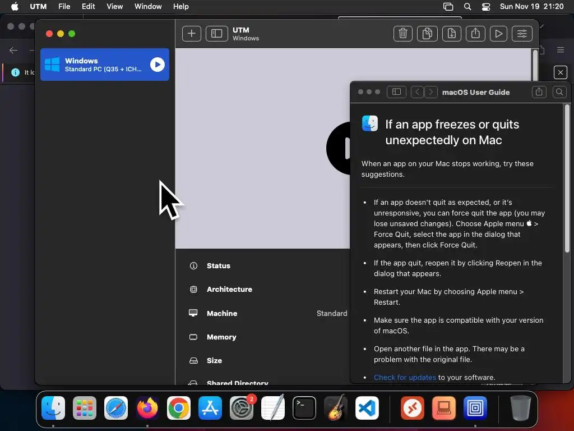This screenshot has width=574, height=431.
Task: Select the Architecture row in VM details
Action: pos(262,289)
